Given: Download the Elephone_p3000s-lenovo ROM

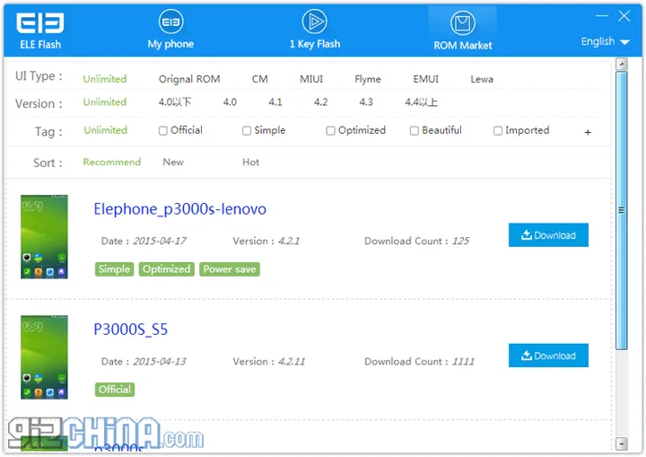Looking at the screenshot, I should 548,235.
